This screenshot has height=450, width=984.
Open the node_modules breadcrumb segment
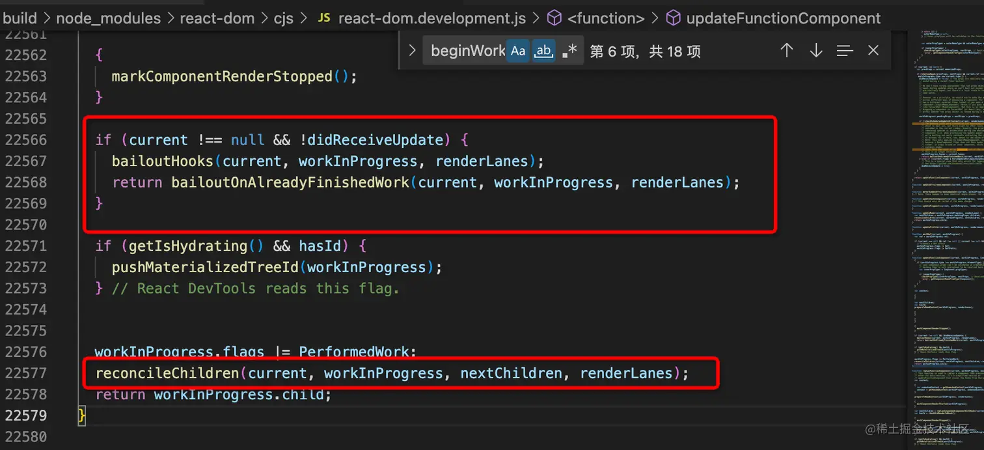(108, 18)
